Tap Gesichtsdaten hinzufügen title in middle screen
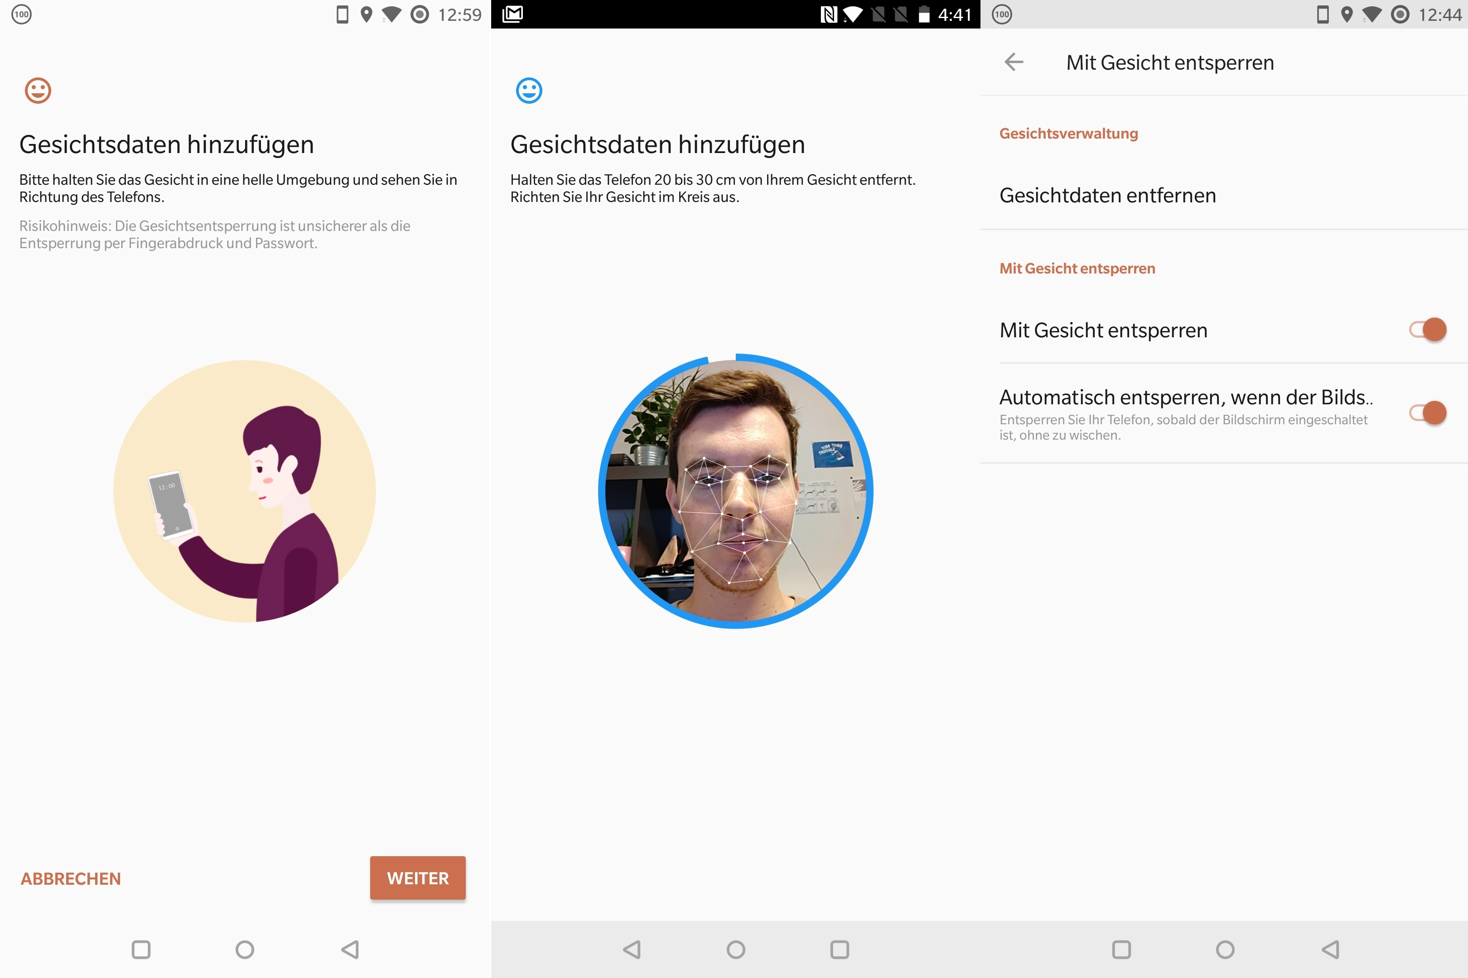This screenshot has height=978, width=1468. pyautogui.click(x=658, y=144)
